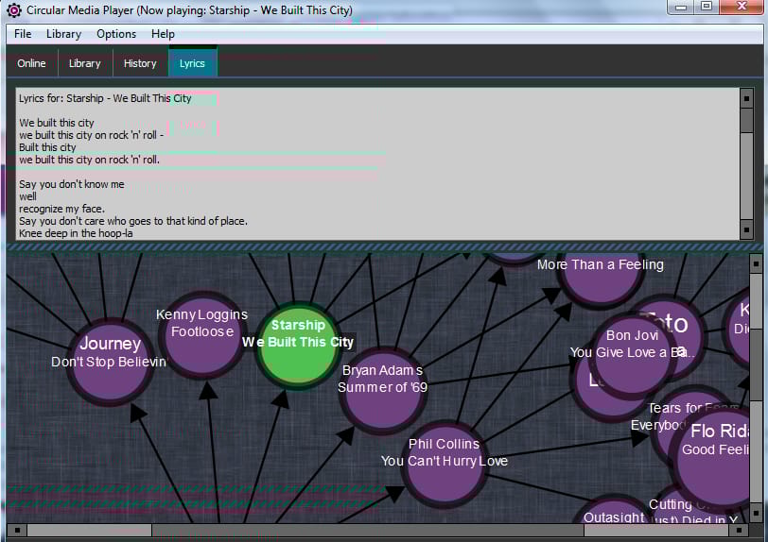The width and height of the screenshot is (768, 542).
Task: Open the File menu
Action: (x=23, y=34)
